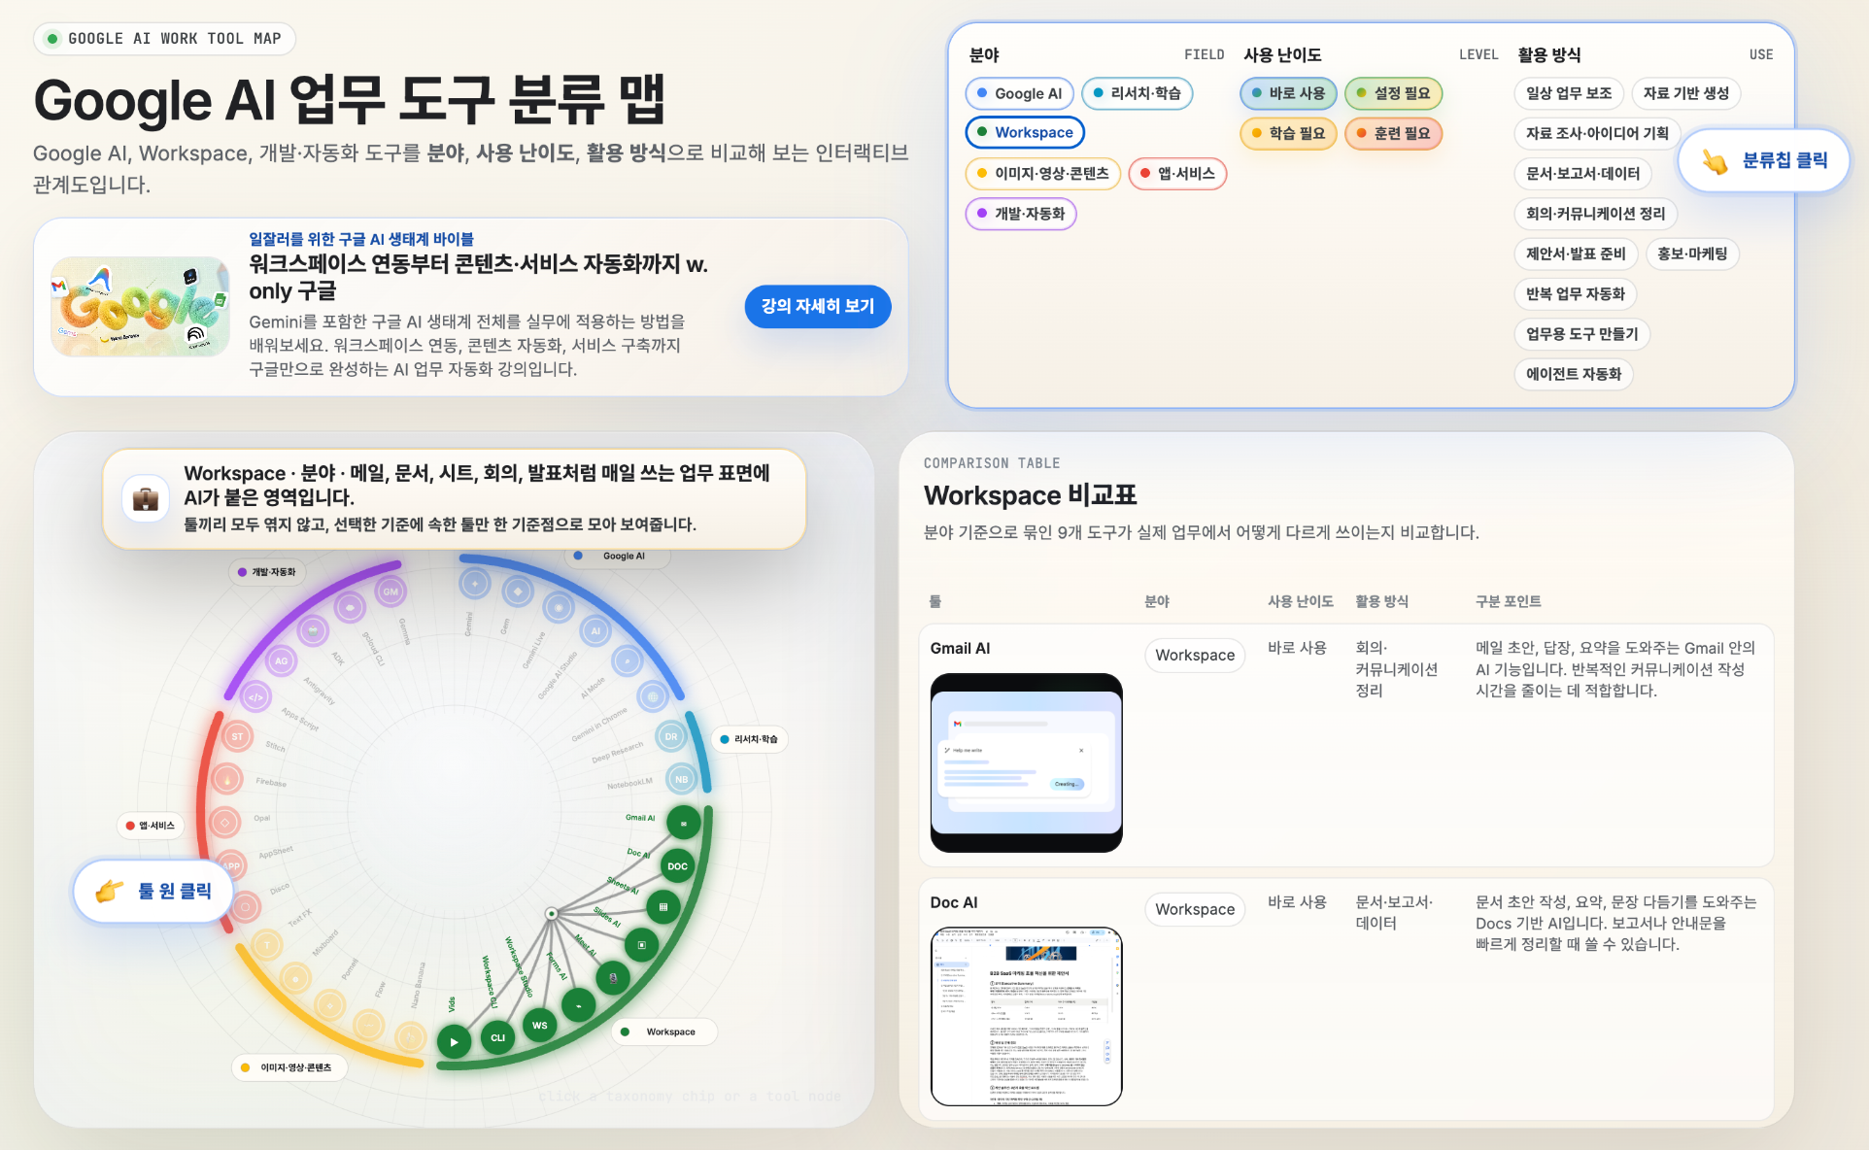Toggle the Google AI field chip
The width and height of the screenshot is (1869, 1150).
pyautogui.click(x=1019, y=93)
